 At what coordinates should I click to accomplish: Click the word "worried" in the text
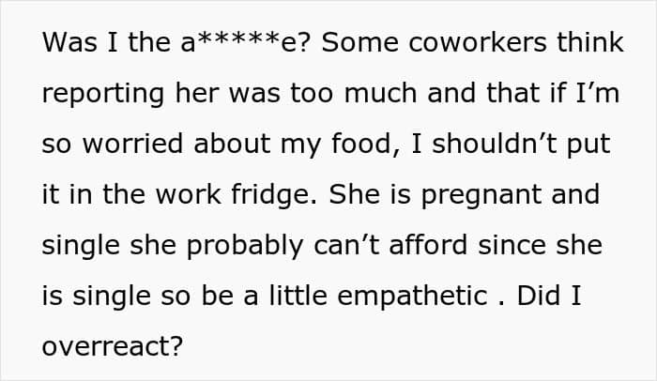point(132,144)
